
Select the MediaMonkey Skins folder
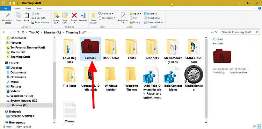pyautogui.click(x=173, y=51)
